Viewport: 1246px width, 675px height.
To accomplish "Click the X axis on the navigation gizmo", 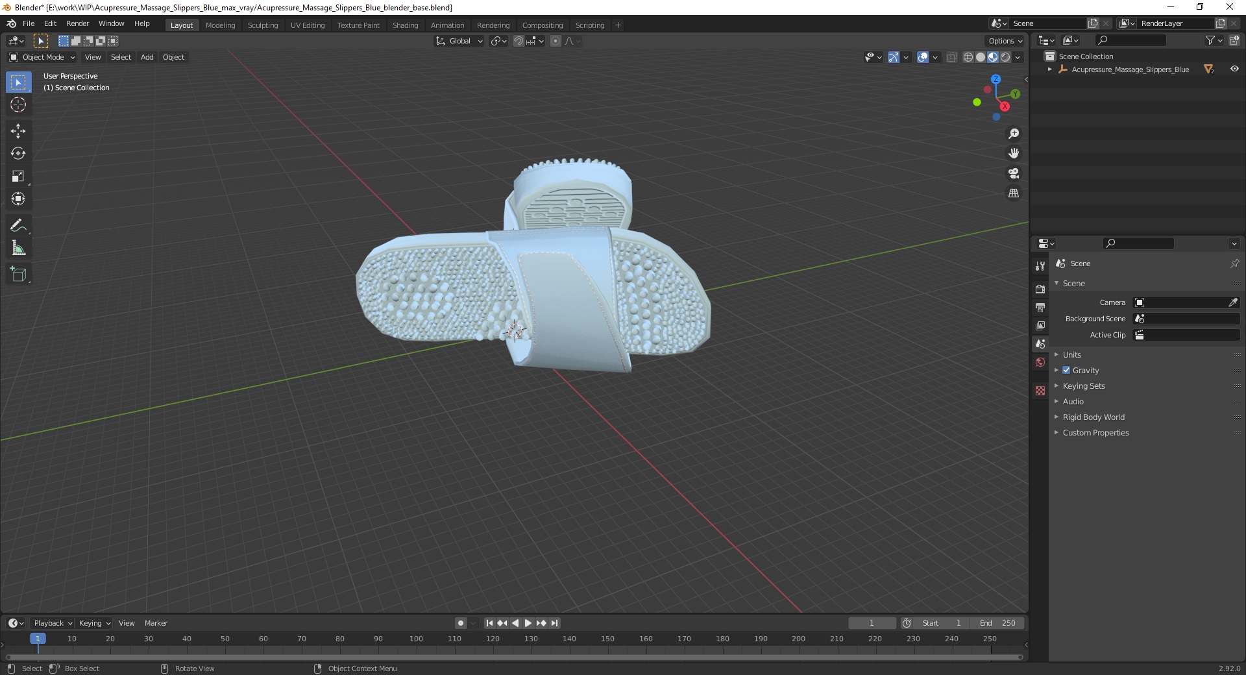I will [1005, 106].
